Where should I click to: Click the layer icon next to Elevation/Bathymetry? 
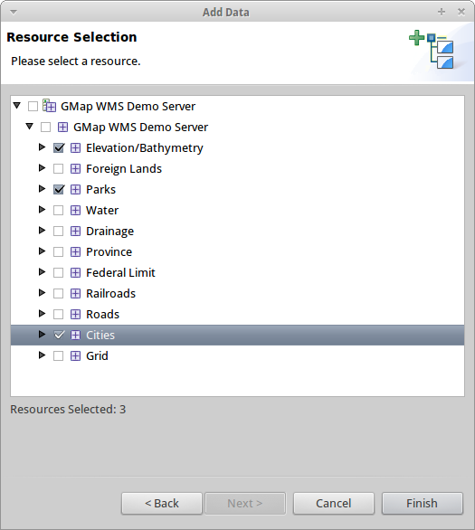pyautogui.click(x=75, y=147)
